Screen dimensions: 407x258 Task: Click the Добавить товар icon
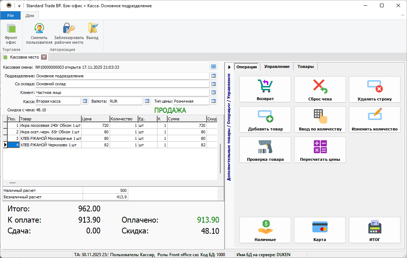(265, 119)
